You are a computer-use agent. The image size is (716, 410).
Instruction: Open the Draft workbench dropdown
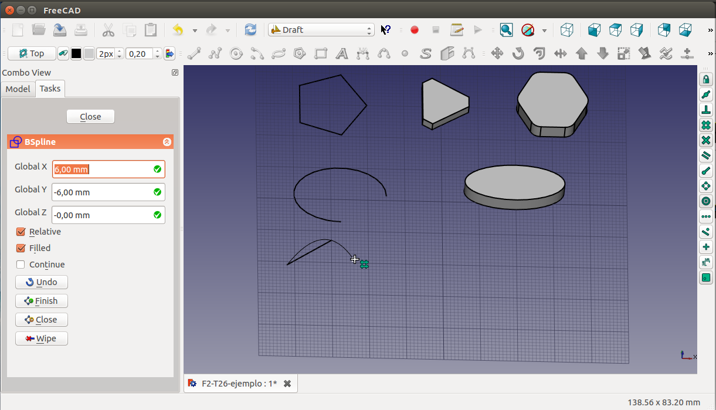(321, 30)
